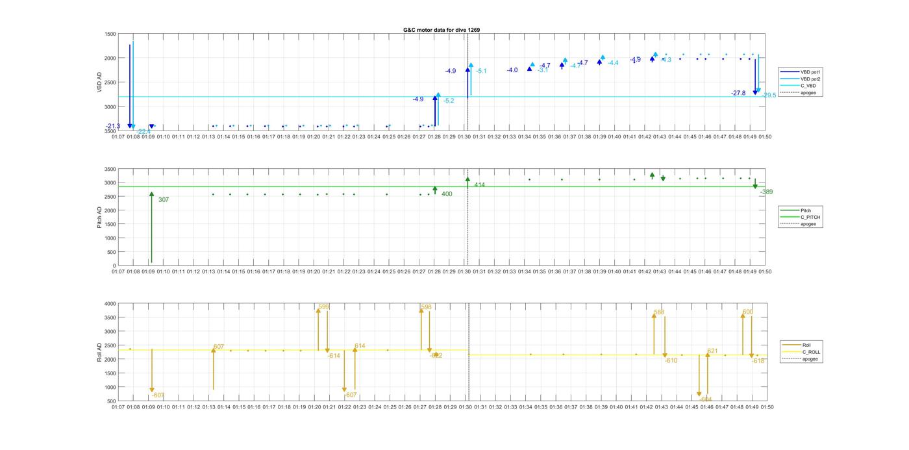The height and width of the screenshot is (450, 909).
Task: Click the '607' label near 01:13 in Roll plot
Action: click(x=218, y=347)
